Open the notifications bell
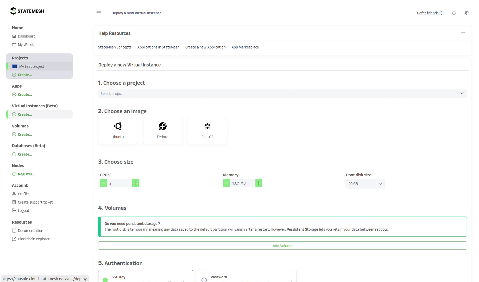The image size is (479, 282). coord(454,13)
